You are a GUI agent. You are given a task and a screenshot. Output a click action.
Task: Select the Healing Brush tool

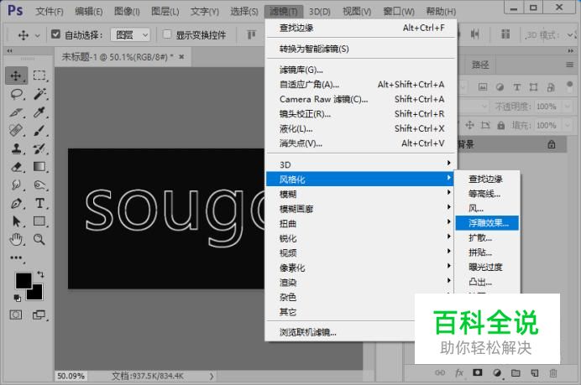click(x=16, y=130)
